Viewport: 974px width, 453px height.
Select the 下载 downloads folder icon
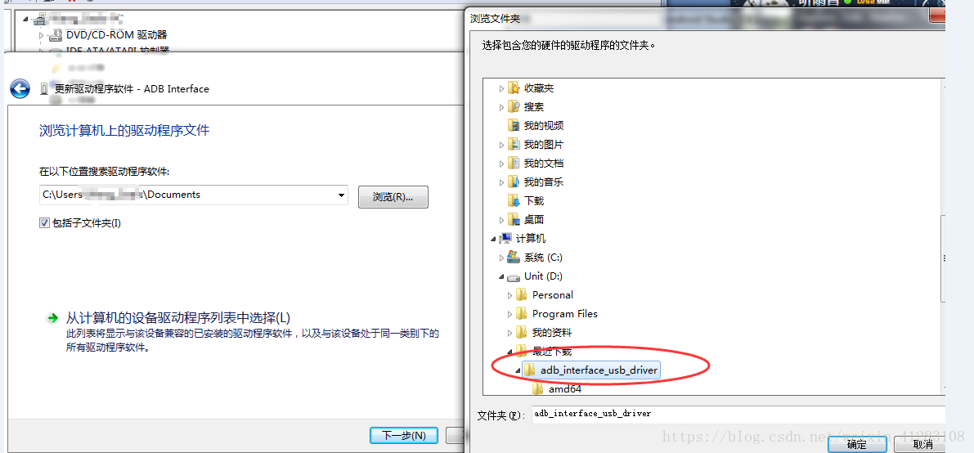pyautogui.click(x=513, y=200)
